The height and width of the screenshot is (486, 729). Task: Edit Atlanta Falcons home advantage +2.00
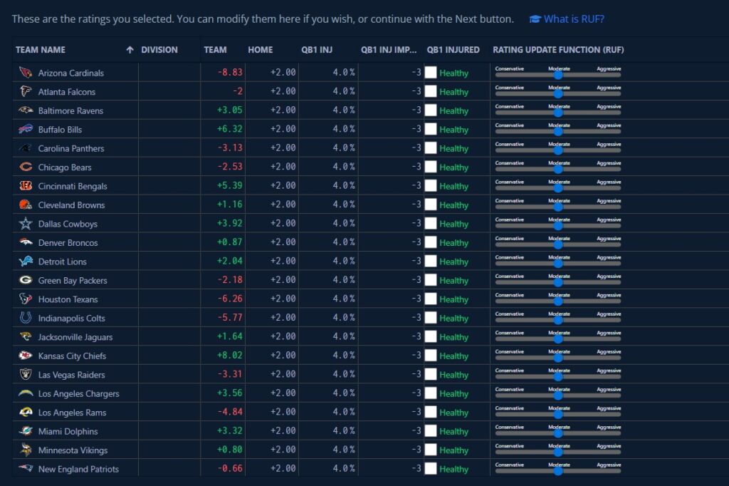[x=283, y=91]
